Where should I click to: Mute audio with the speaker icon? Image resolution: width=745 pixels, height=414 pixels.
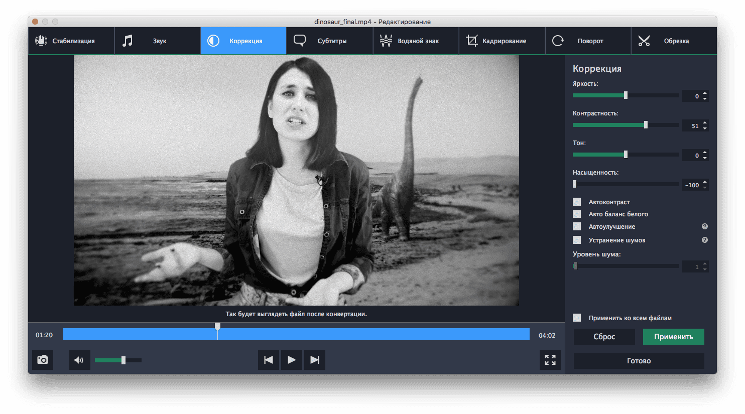(x=79, y=360)
